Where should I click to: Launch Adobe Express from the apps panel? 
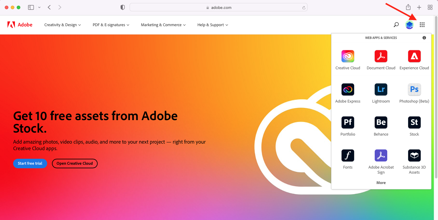[348, 89]
